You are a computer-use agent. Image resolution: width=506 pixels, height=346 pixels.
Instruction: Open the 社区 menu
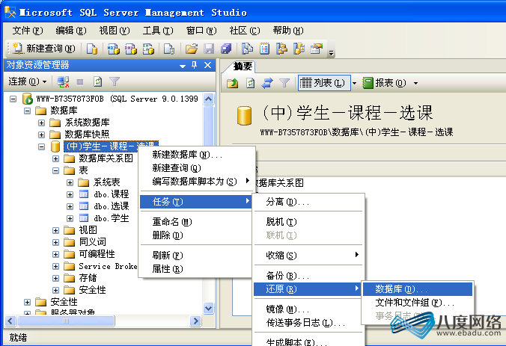point(245,31)
